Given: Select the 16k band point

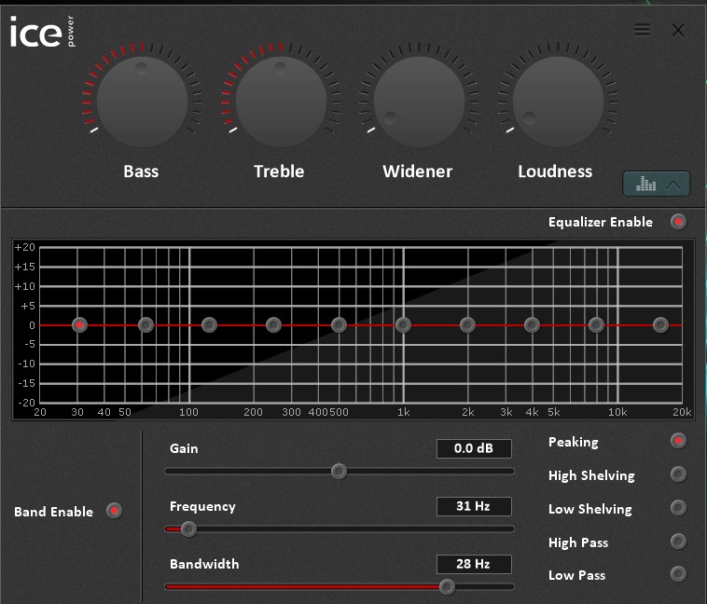Looking at the screenshot, I should (660, 325).
